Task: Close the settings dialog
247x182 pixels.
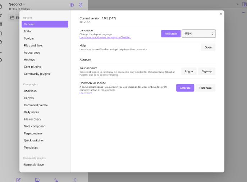Action: [221, 14]
